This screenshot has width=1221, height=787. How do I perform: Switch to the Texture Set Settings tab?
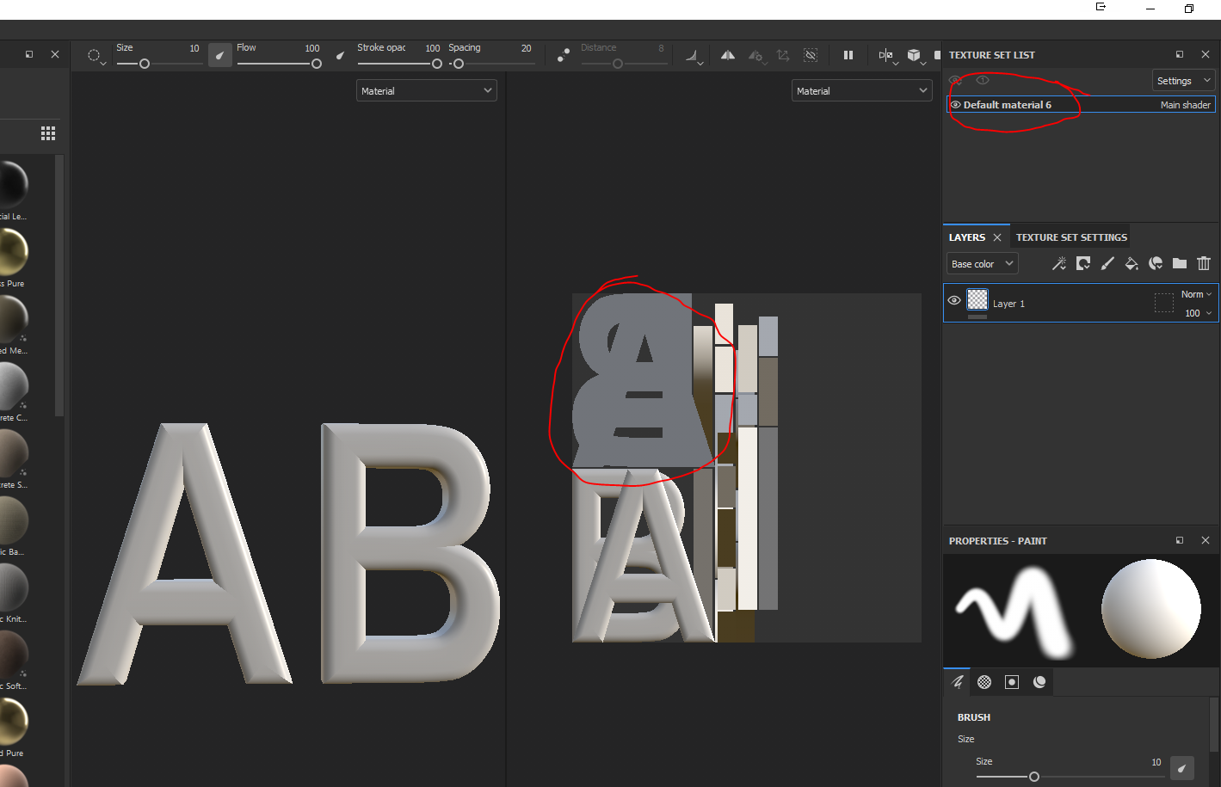[1070, 237]
